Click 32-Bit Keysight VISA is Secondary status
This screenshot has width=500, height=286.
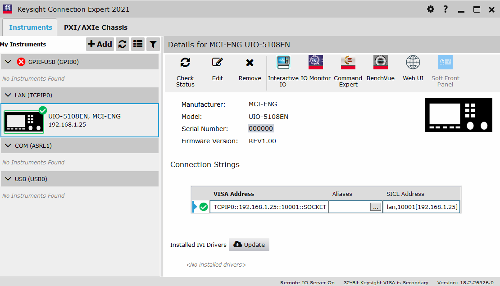(386, 282)
